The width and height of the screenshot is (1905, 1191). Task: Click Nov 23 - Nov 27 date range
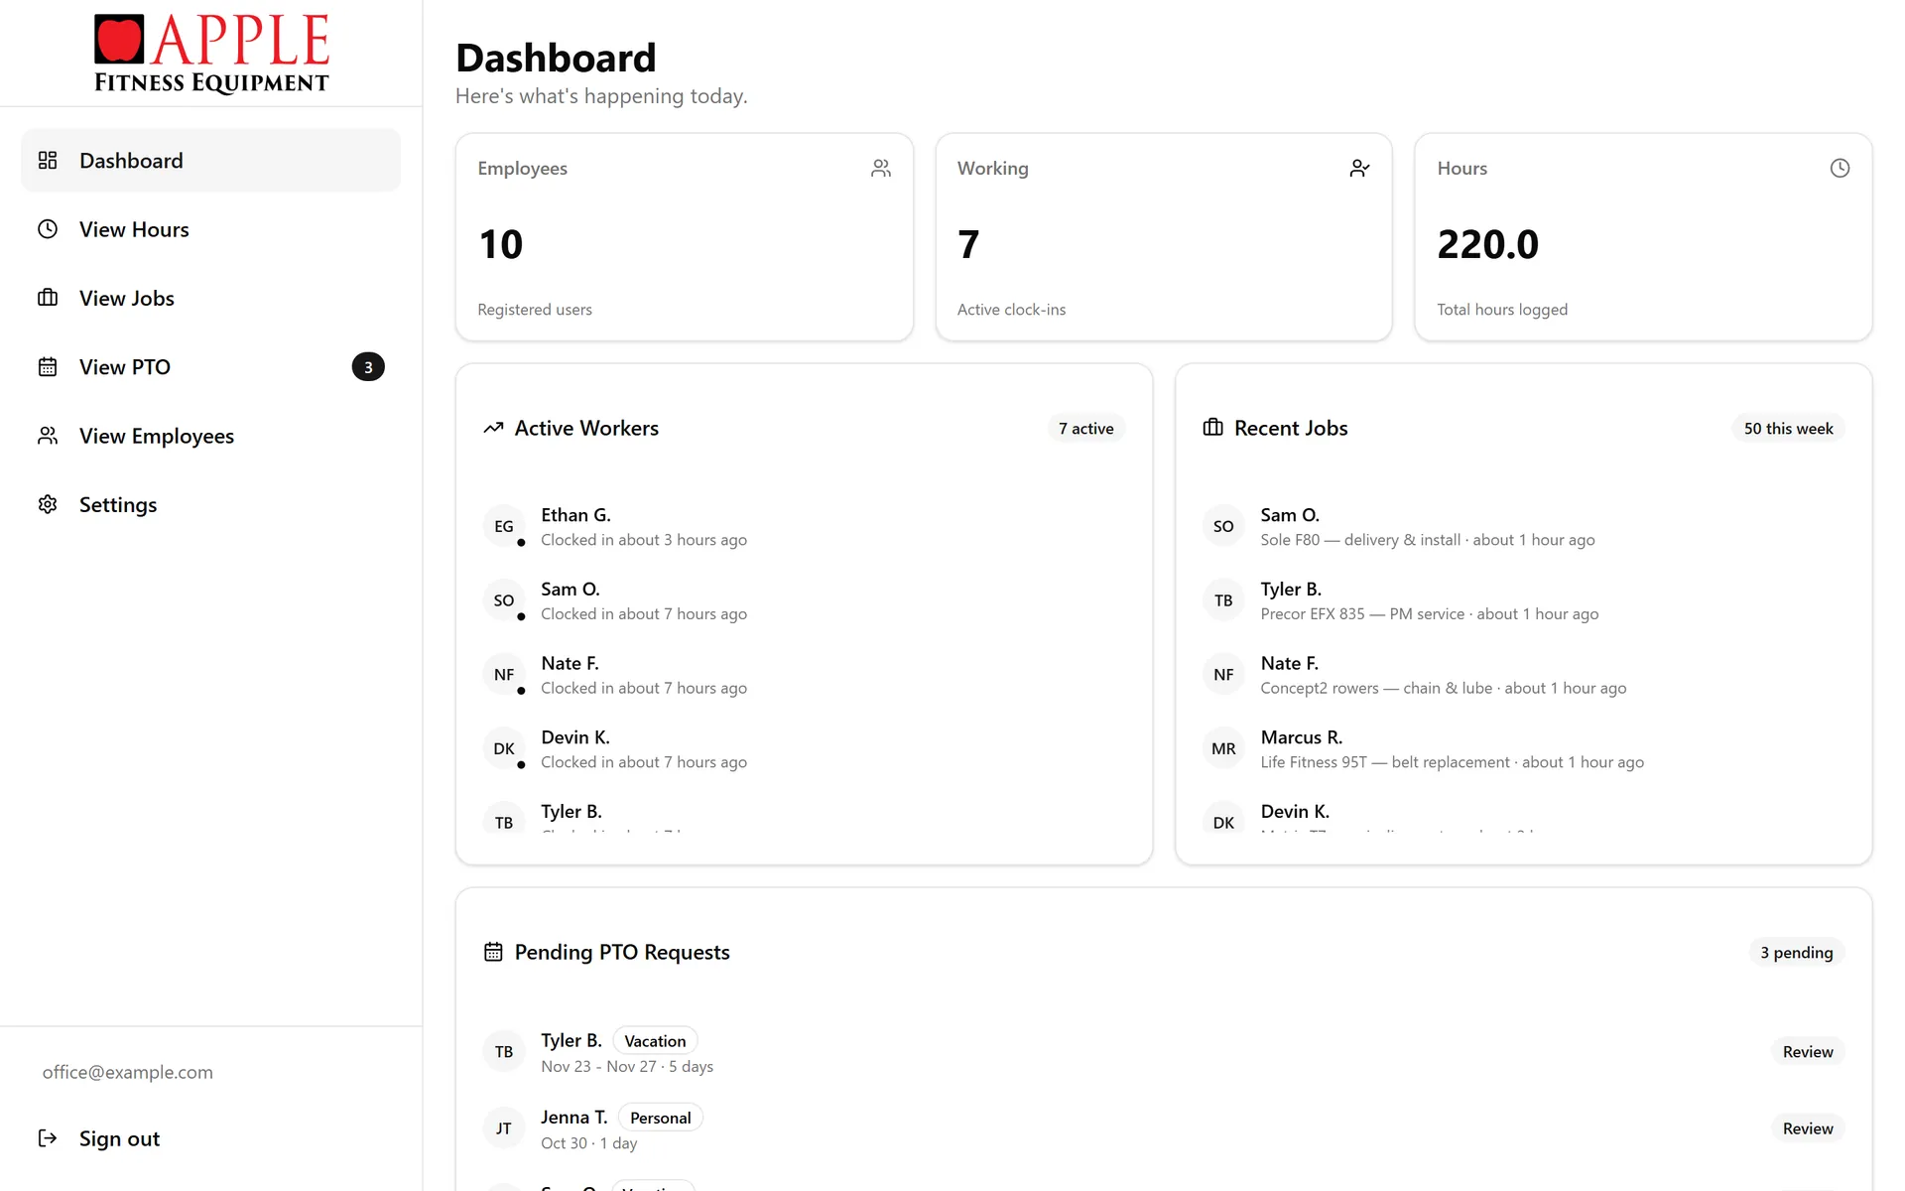click(598, 1066)
